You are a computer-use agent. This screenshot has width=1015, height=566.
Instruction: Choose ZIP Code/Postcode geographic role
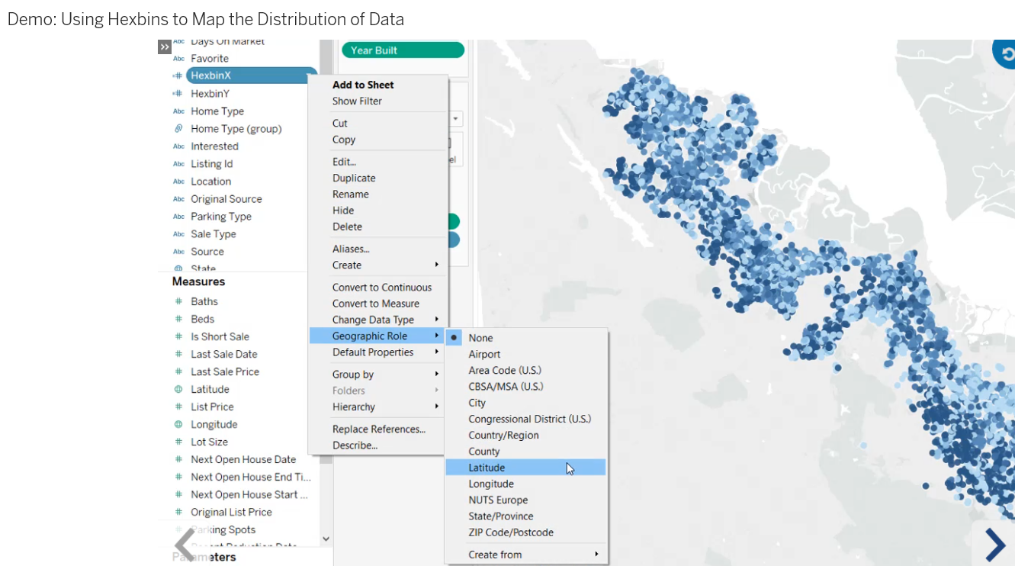pos(526,532)
